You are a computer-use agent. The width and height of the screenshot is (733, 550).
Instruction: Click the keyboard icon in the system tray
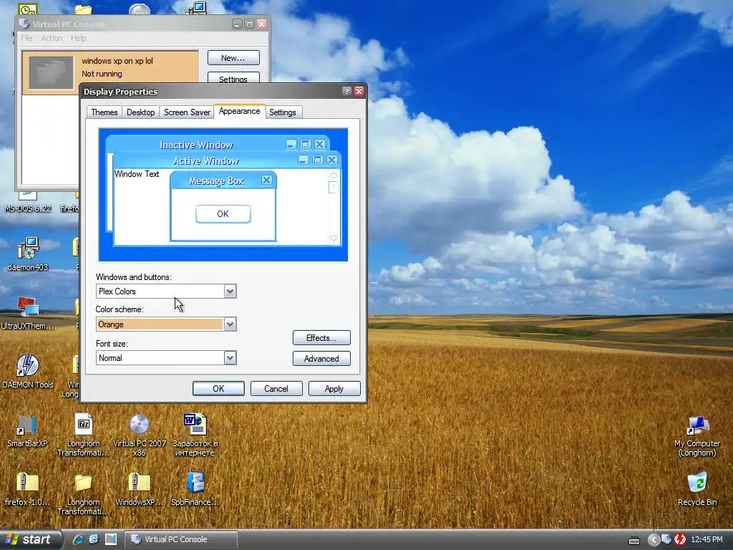point(634,540)
